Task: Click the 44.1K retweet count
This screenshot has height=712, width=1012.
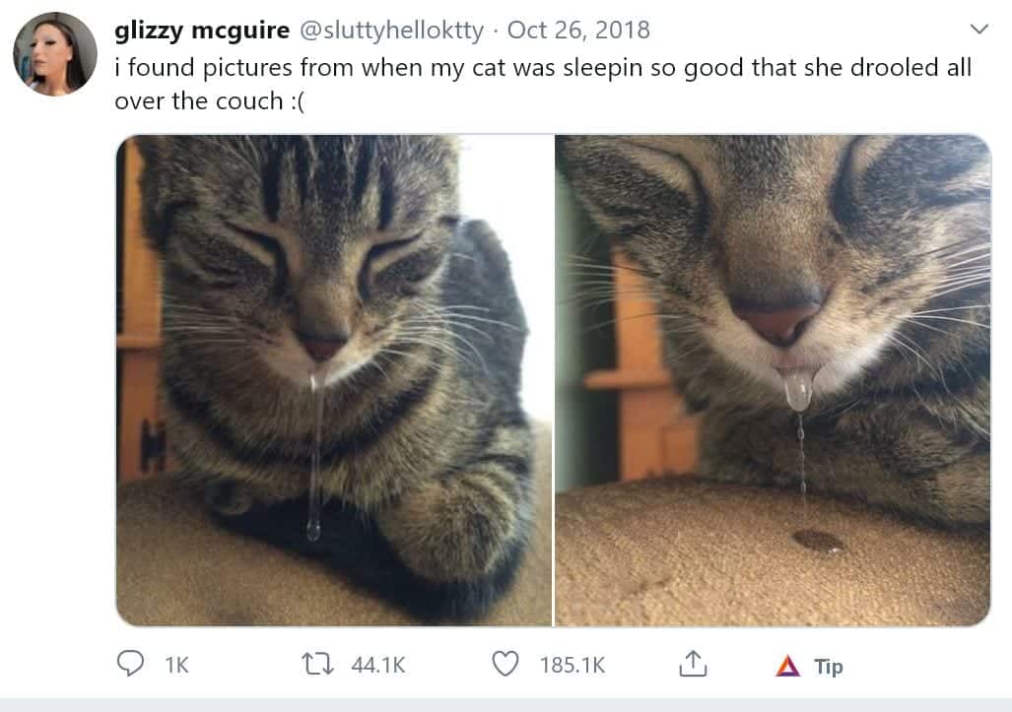Action: (378, 665)
